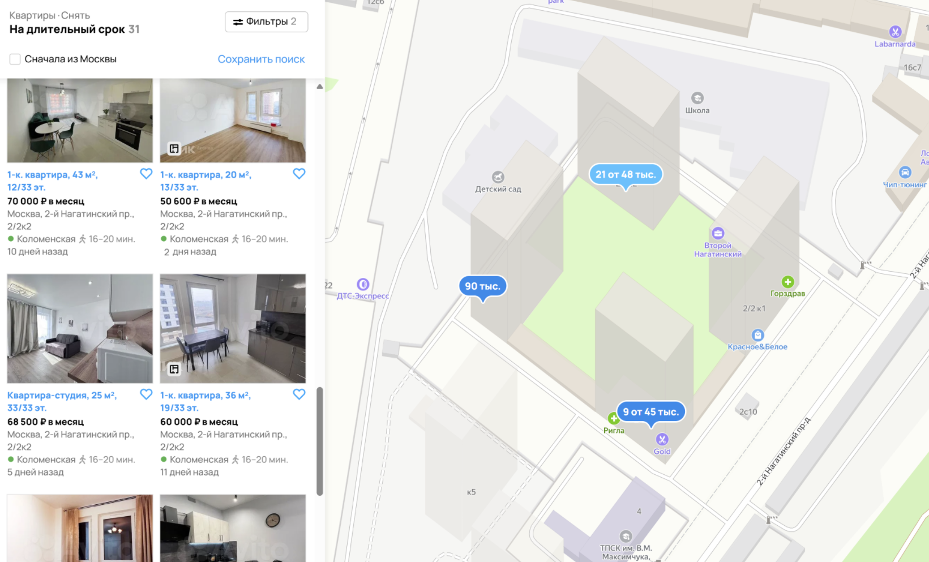
Task: Click the Красное&Белое shop marker
Action: coord(757,335)
